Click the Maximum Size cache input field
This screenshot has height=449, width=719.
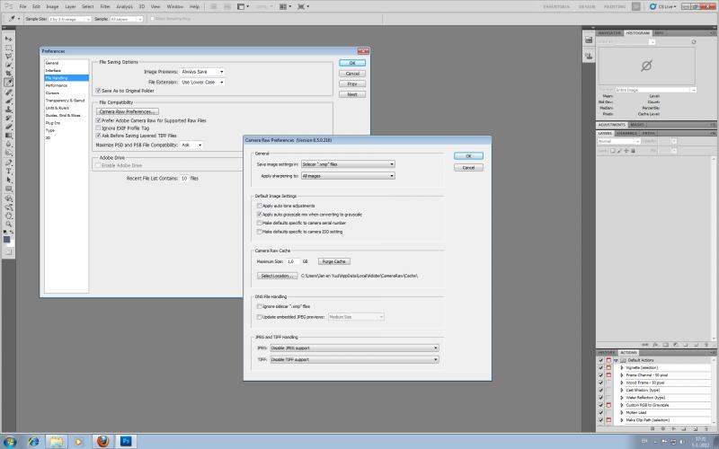(x=293, y=261)
